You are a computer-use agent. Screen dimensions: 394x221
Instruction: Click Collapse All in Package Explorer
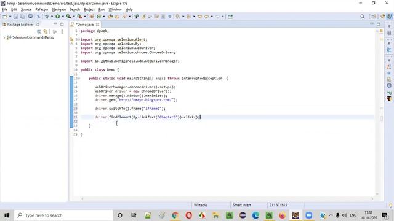click(x=39, y=32)
